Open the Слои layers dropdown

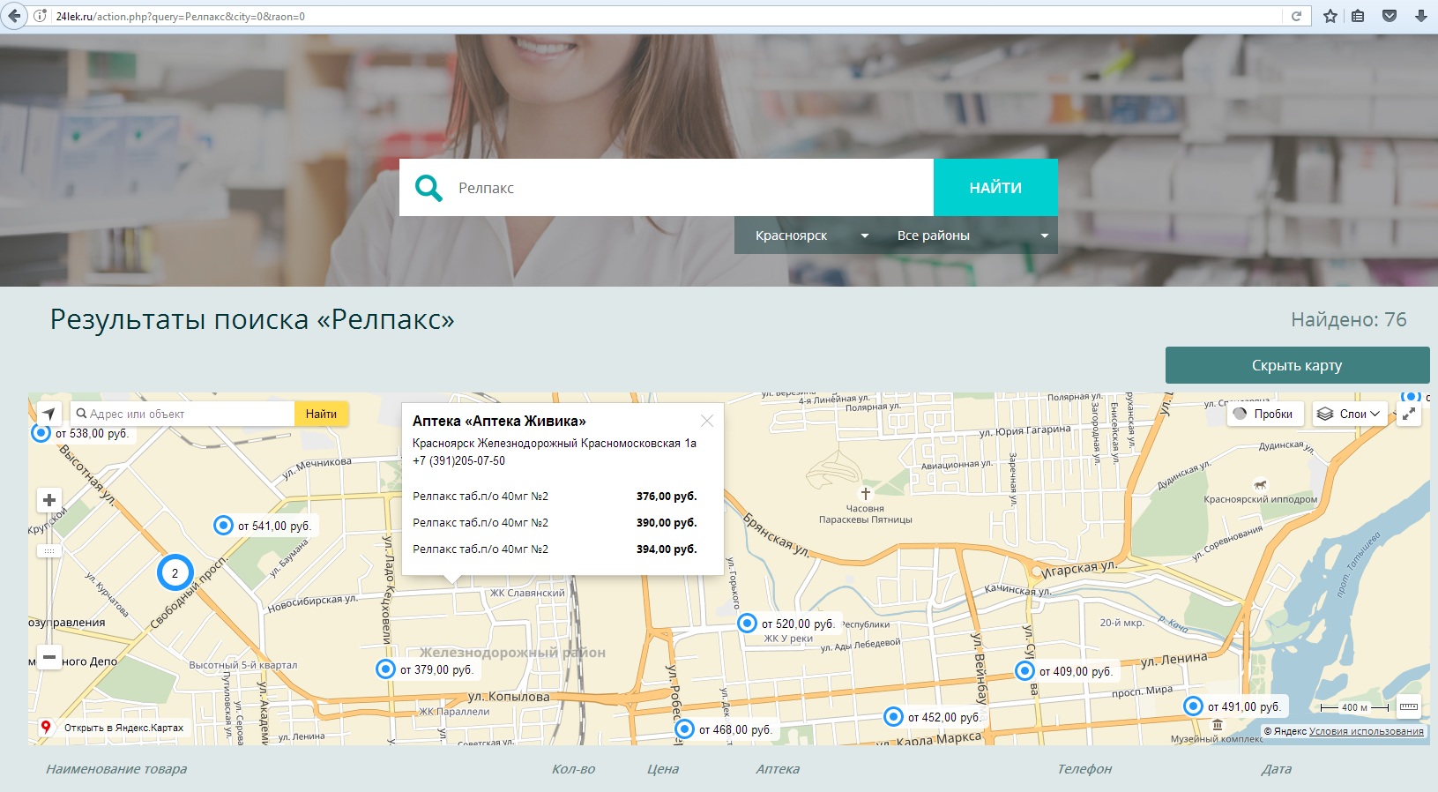coord(1349,414)
